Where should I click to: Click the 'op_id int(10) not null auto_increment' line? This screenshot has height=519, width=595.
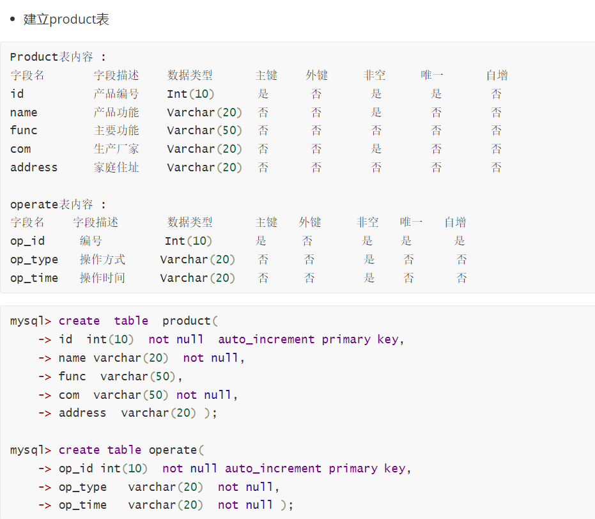point(225,469)
